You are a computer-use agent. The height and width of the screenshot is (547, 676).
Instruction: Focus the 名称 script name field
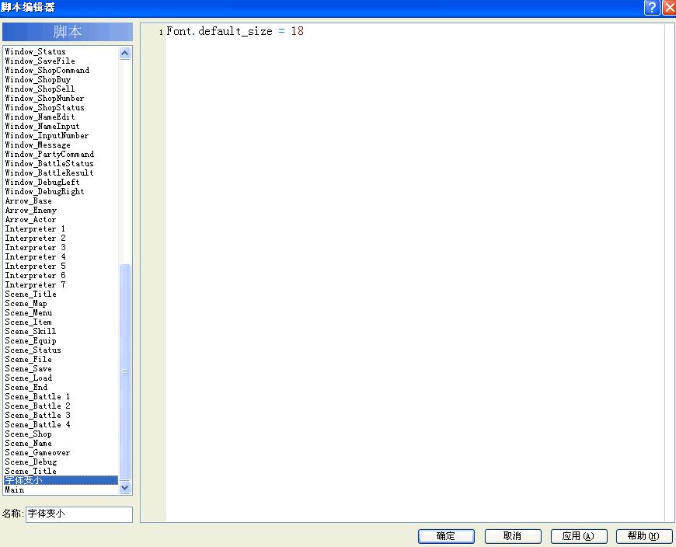tap(79, 514)
